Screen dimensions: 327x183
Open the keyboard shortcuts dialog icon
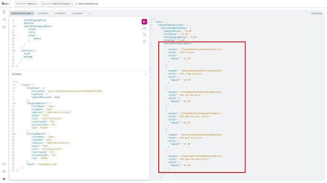point(4,171)
